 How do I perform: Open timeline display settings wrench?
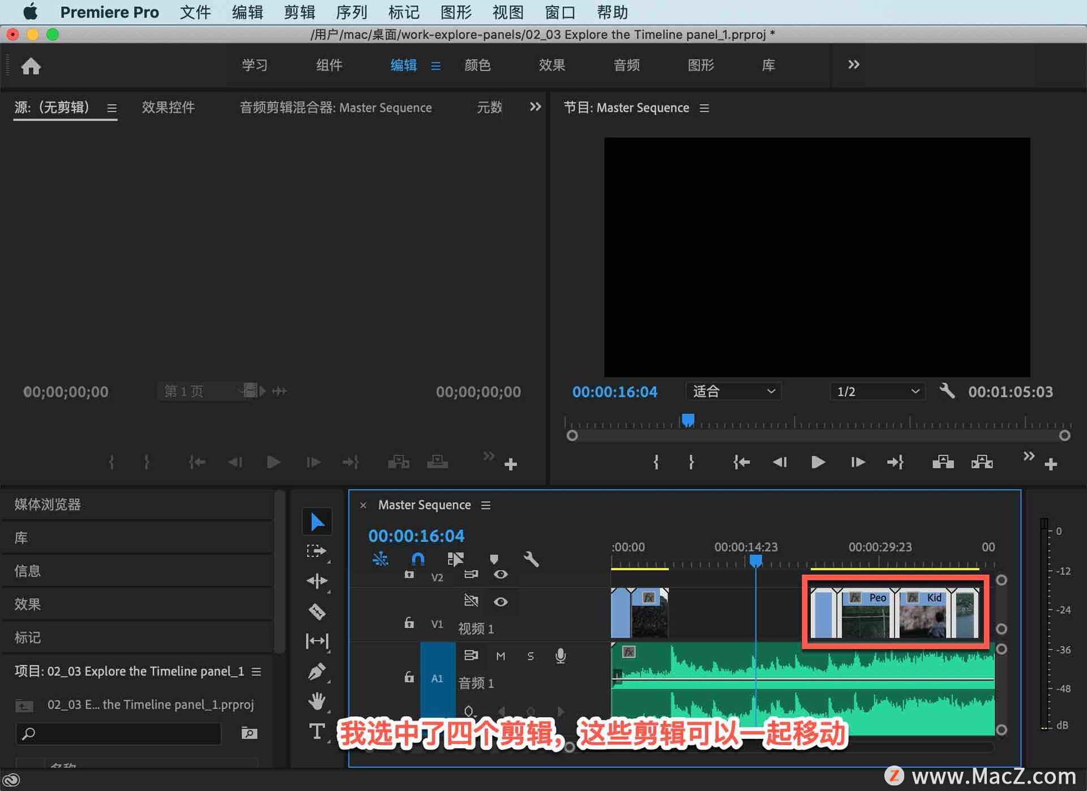[x=531, y=559]
